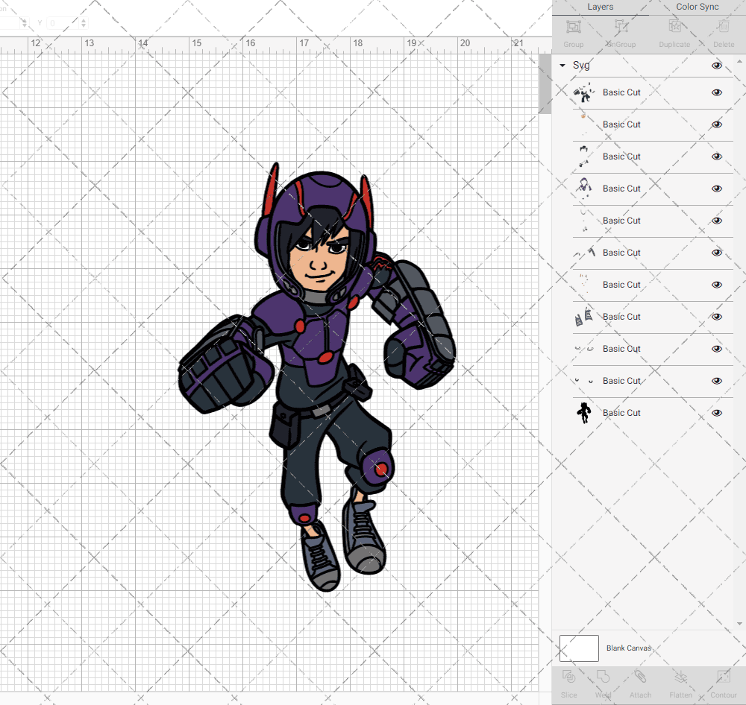Select the Contour tool
This screenshot has height=705, width=746.
click(723, 677)
